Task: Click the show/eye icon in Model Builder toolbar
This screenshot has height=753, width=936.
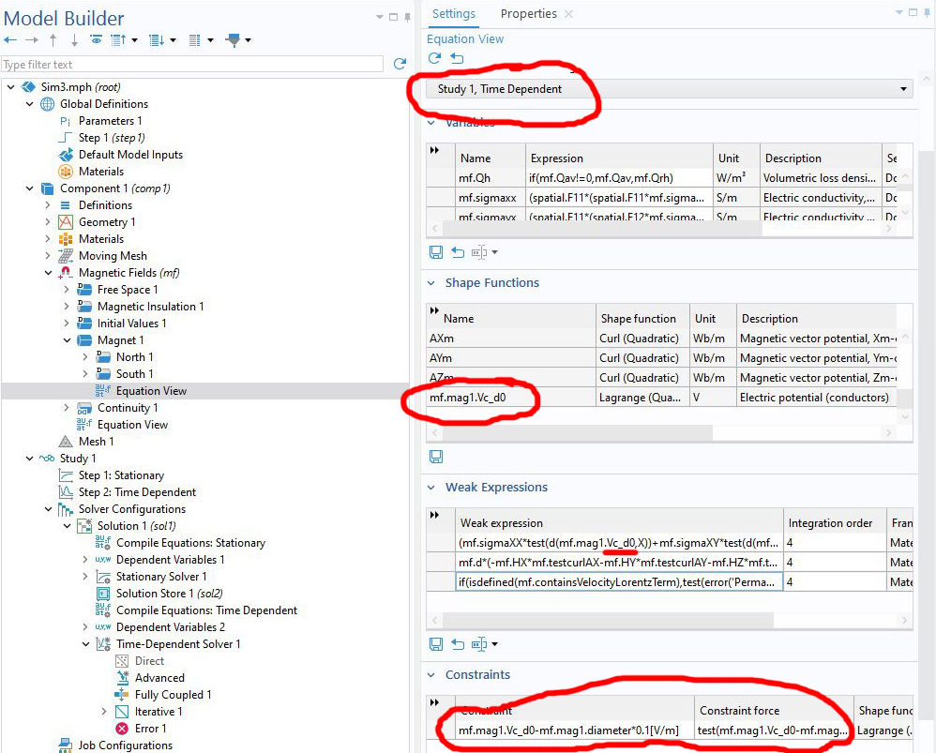Action: coord(96,40)
